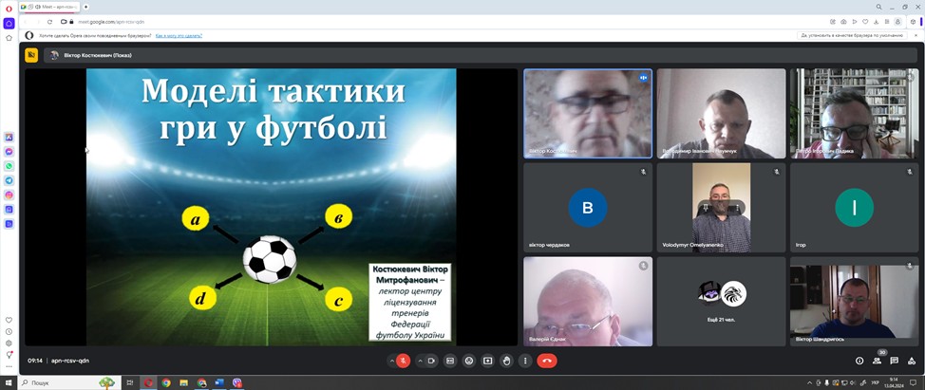Open WhatsApp in Opera sidebar
The image size is (925, 390).
point(9,166)
